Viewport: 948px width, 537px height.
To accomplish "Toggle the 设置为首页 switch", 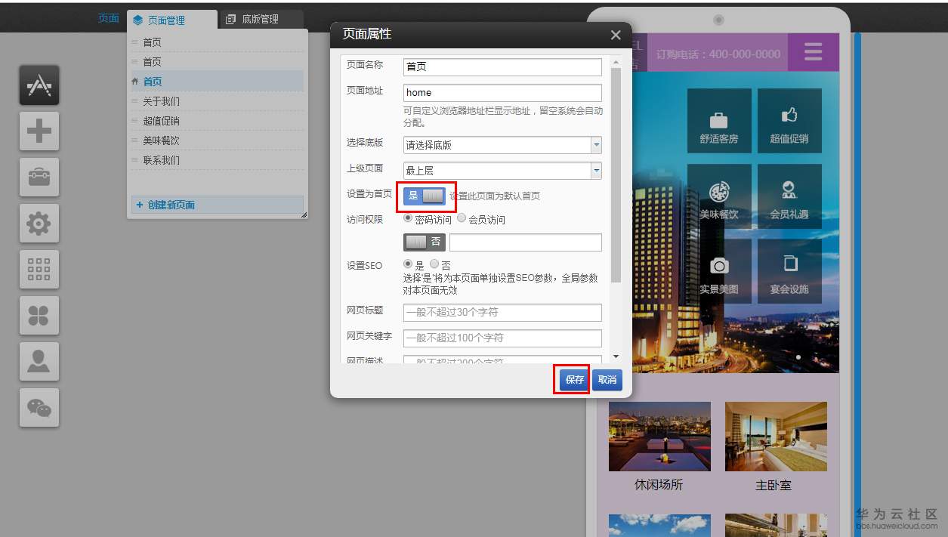I will 425,196.
